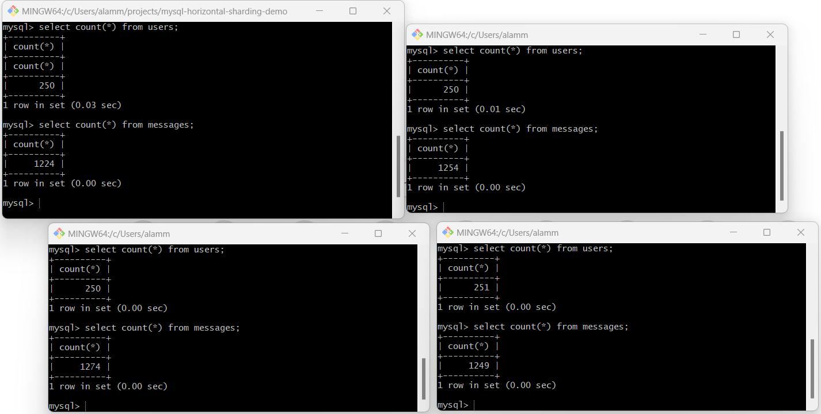
Task: Click title text of bottom-left MINGW64 window
Action: [x=119, y=234]
